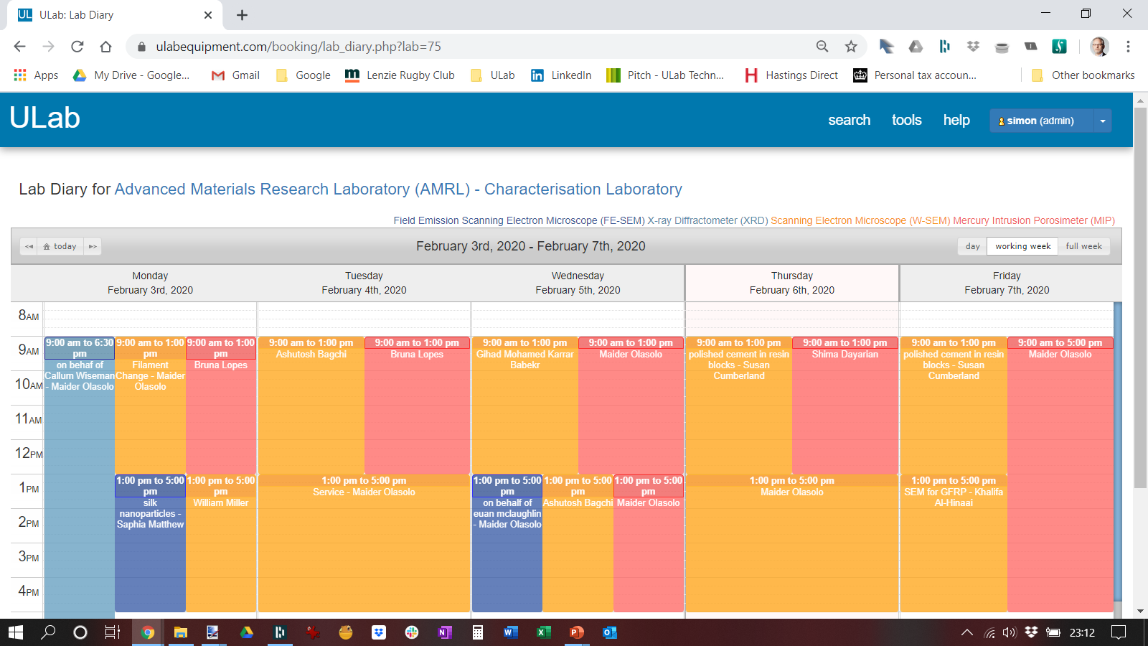Switch the calendar to full week view
Viewport: 1148px width, 646px height.
(1084, 245)
